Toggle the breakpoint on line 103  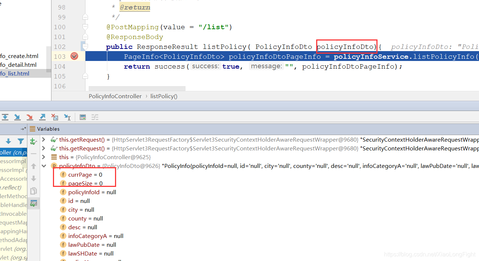74,56
